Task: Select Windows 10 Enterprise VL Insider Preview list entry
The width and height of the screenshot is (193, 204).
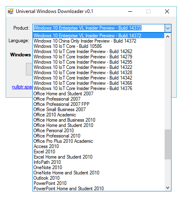Action: pyautogui.click(x=99, y=36)
